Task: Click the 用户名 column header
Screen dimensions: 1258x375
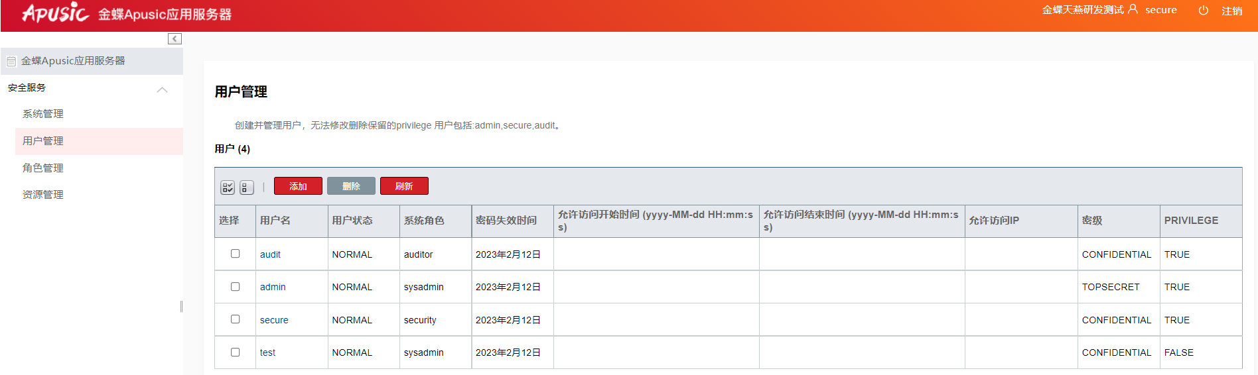Action: coord(275,221)
